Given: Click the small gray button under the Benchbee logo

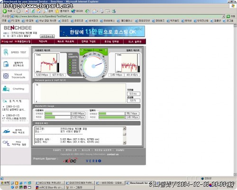Looking at the screenshot, I should tap(47, 36).
